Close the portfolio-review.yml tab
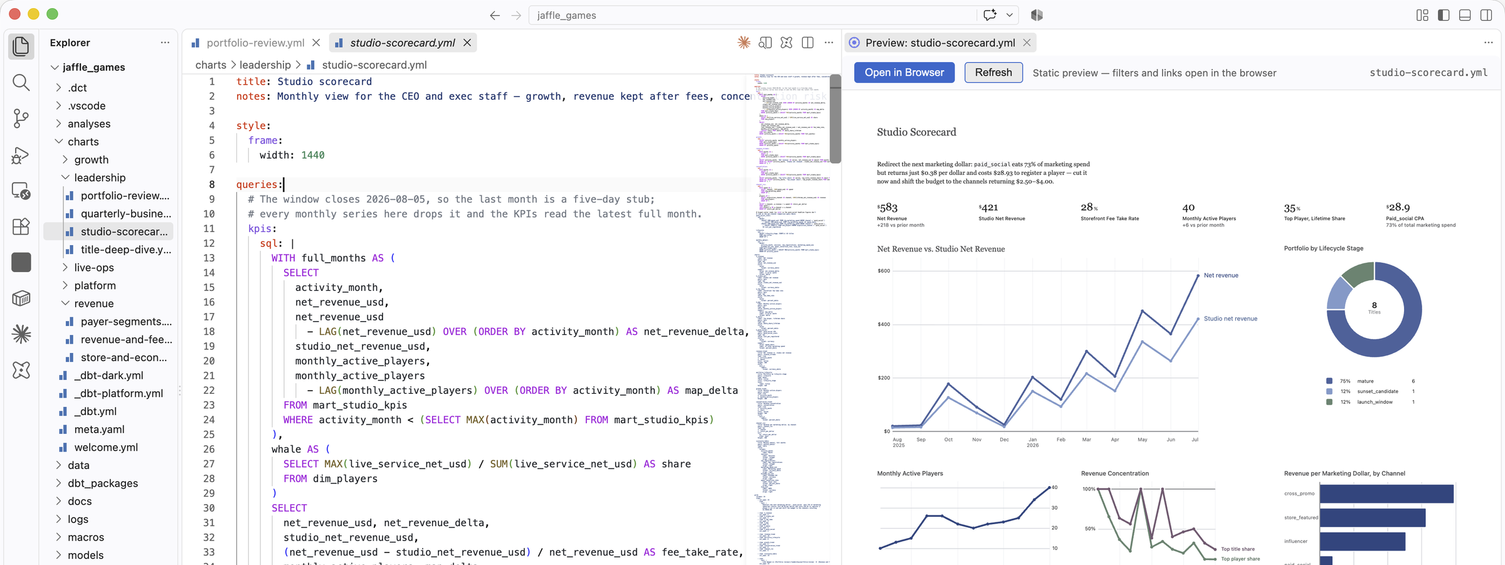Viewport: 1505px width, 565px height. tap(316, 43)
